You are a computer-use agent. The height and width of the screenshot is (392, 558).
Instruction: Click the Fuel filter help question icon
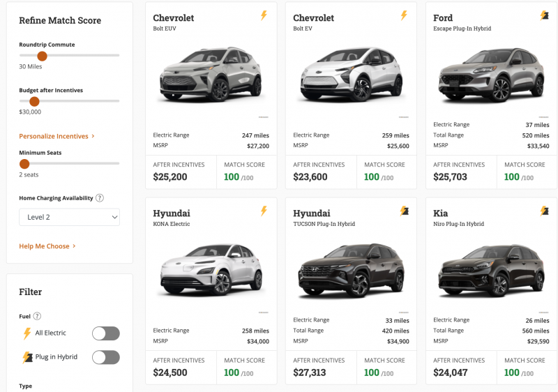pyautogui.click(x=37, y=316)
